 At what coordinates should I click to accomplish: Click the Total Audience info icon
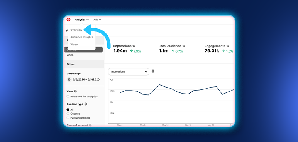point(184,46)
